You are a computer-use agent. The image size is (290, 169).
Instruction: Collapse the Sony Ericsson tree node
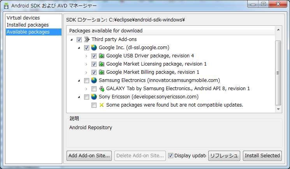click(79, 97)
